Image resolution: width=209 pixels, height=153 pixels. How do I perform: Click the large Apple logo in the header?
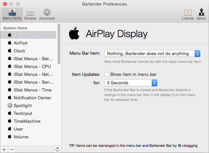click(74, 33)
